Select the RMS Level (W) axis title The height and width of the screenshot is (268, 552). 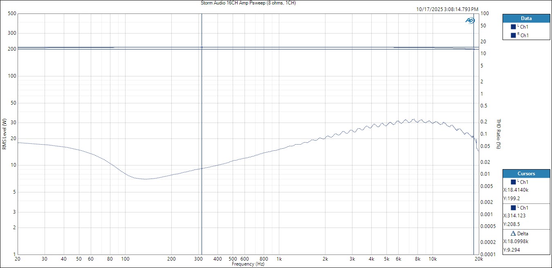[4, 134]
